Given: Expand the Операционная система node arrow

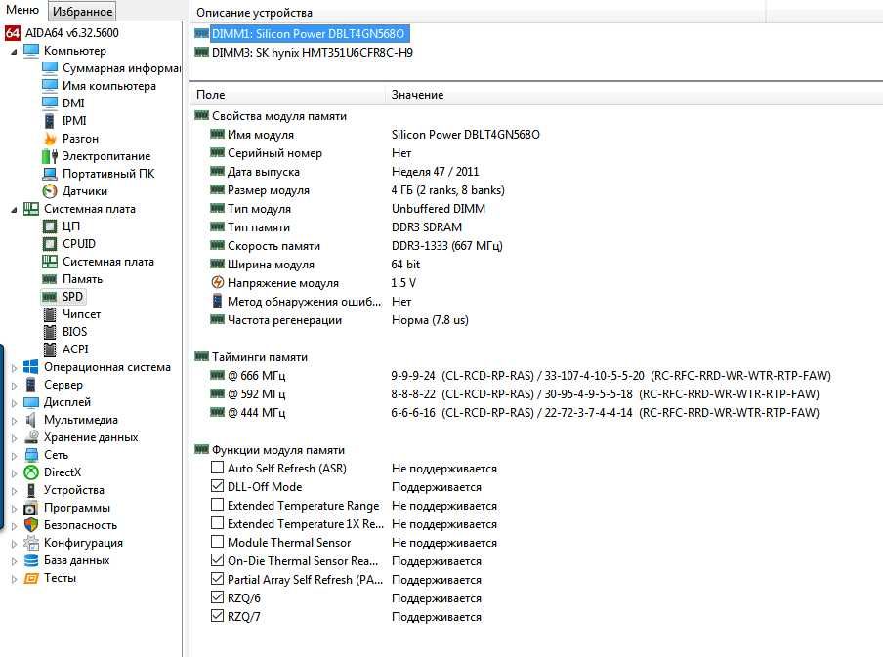Looking at the screenshot, I should tap(14, 368).
